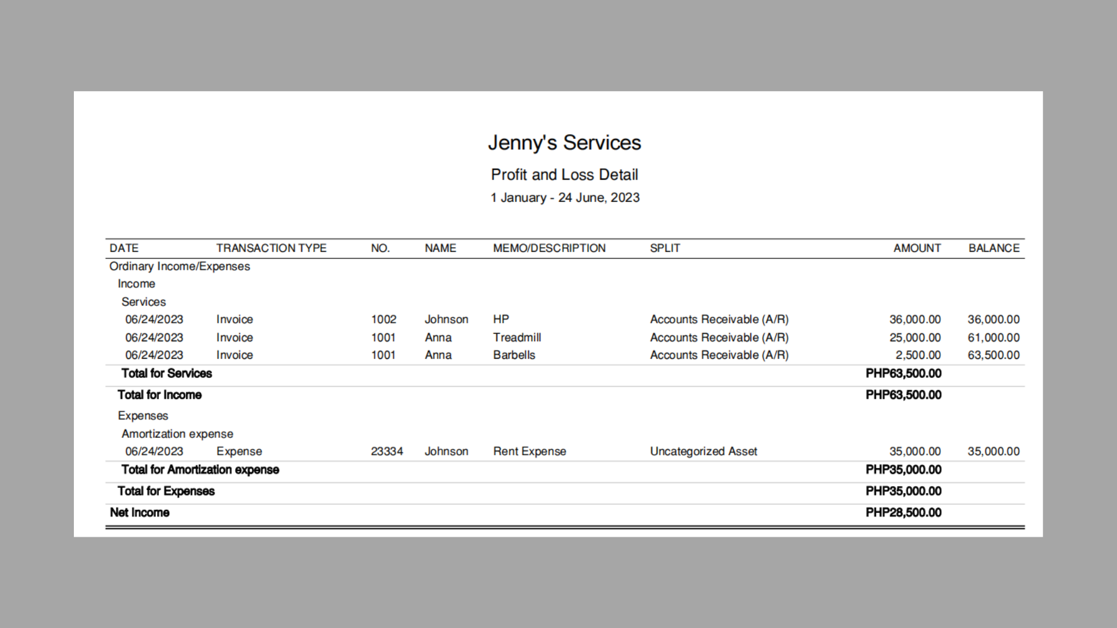Click the Jenny's Services report title

coord(564,142)
